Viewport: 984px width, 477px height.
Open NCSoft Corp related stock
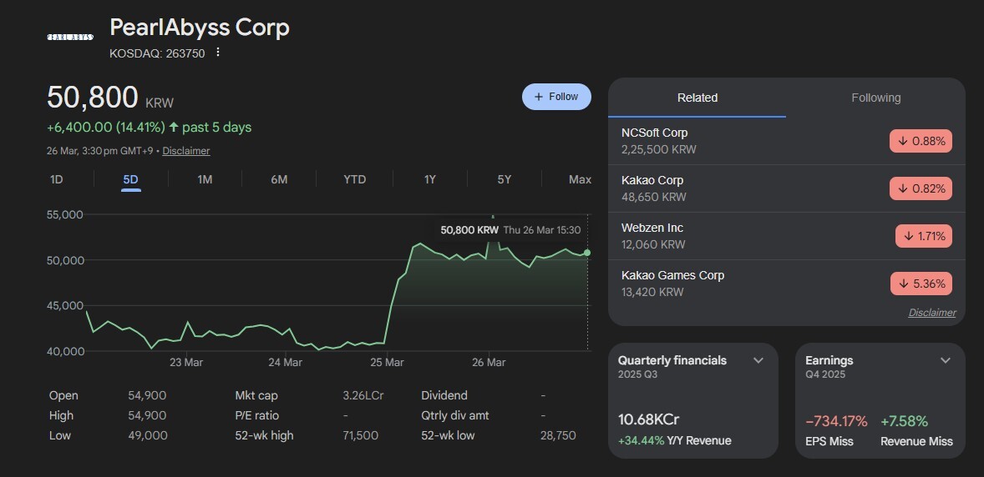point(655,133)
